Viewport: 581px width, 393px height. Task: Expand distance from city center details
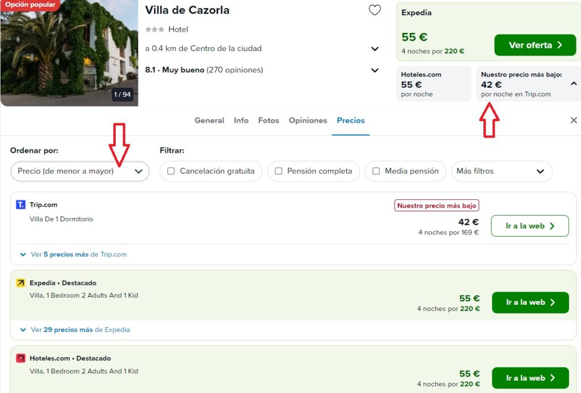click(374, 49)
